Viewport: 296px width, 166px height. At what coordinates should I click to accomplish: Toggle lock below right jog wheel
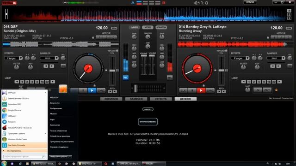(203, 85)
